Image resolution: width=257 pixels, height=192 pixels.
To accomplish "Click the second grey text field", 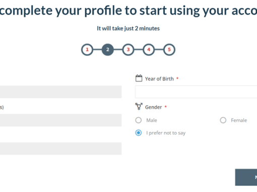I will 60,120.
